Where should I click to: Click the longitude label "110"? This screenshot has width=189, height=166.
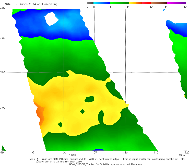[125, 152]
